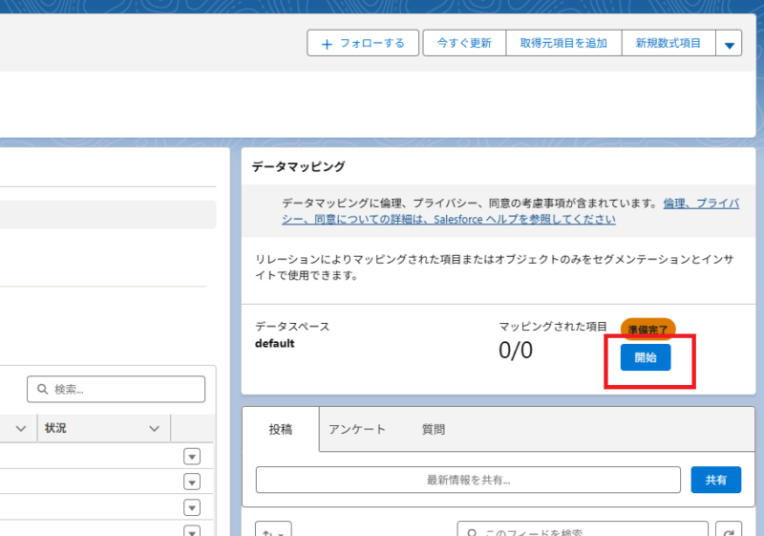Screen dimensions: 764x536
Task: Click the blue 共有 share button
Action: pos(715,480)
